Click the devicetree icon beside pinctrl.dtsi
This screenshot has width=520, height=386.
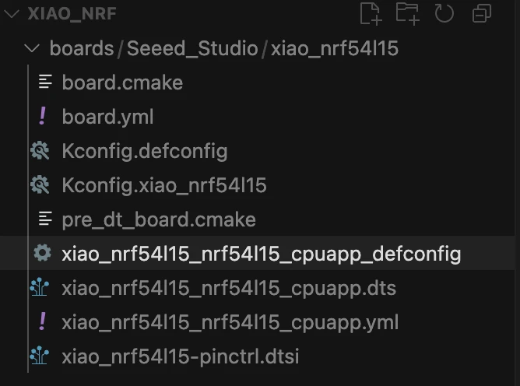[x=39, y=356]
